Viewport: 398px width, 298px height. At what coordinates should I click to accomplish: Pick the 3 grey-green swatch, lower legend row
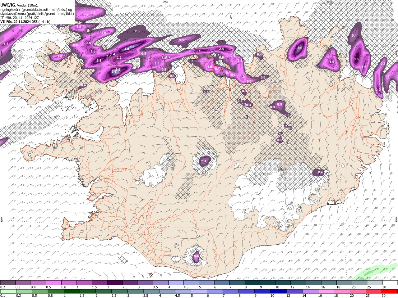pos(136,291)
